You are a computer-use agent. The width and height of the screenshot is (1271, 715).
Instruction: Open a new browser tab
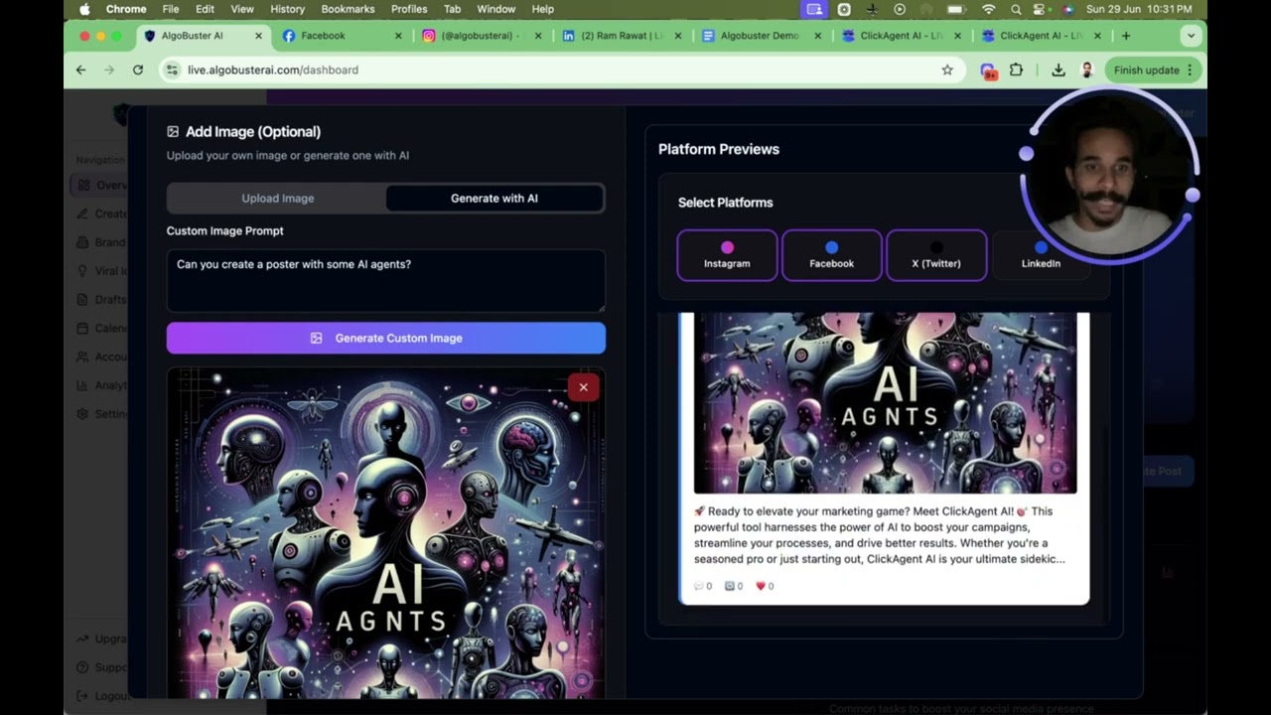coord(1125,36)
